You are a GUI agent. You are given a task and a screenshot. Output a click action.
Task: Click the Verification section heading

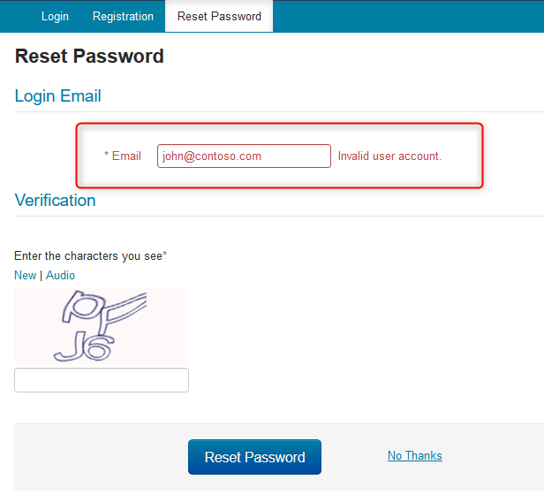[55, 201]
